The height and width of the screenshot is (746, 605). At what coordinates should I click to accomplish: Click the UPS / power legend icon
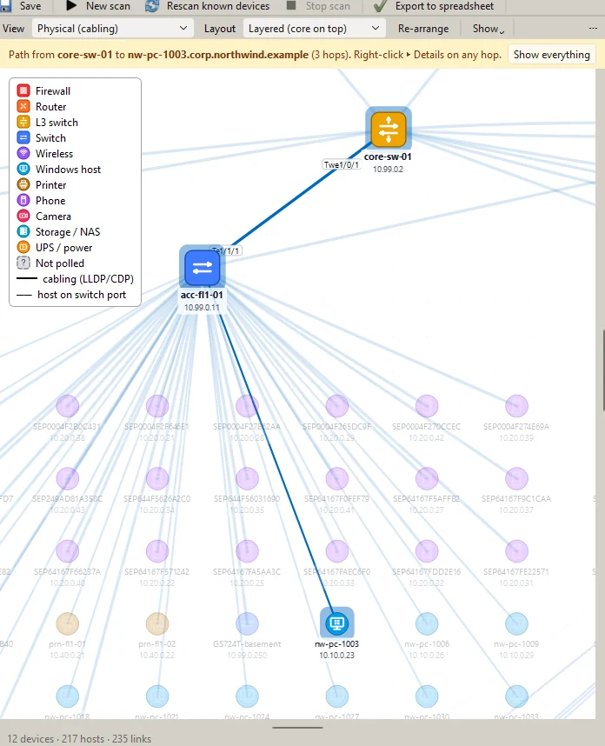(x=23, y=248)
